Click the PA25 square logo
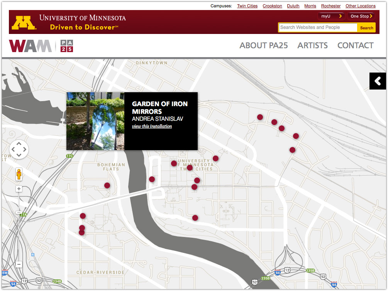Image resolution: width=388 pixels, height=291 pixels. point(67,46)
